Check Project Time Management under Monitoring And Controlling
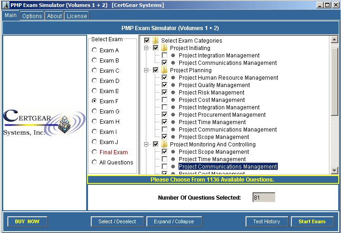This screenshot has height=233, width=341. 164,159
